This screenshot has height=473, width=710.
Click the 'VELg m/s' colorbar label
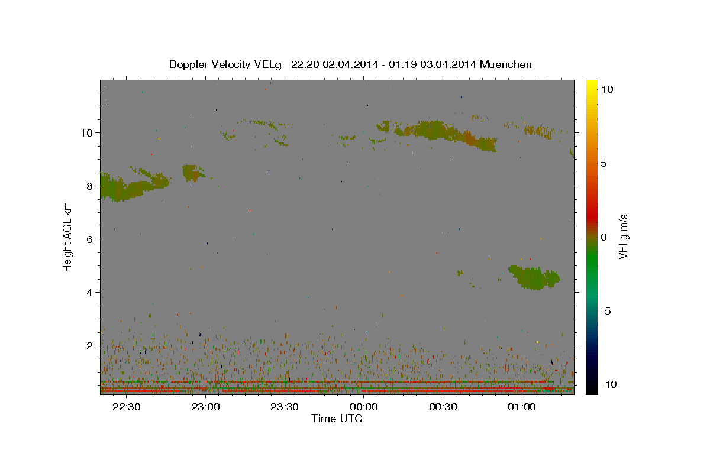coord(623,237)
